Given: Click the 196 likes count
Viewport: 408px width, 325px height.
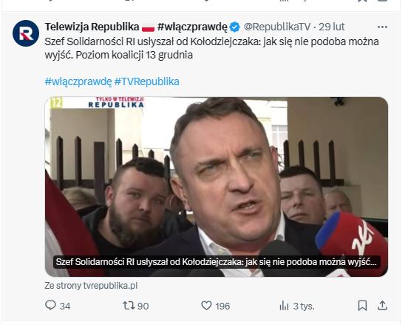Looking at the screenshot, I should tap(222, 306).
